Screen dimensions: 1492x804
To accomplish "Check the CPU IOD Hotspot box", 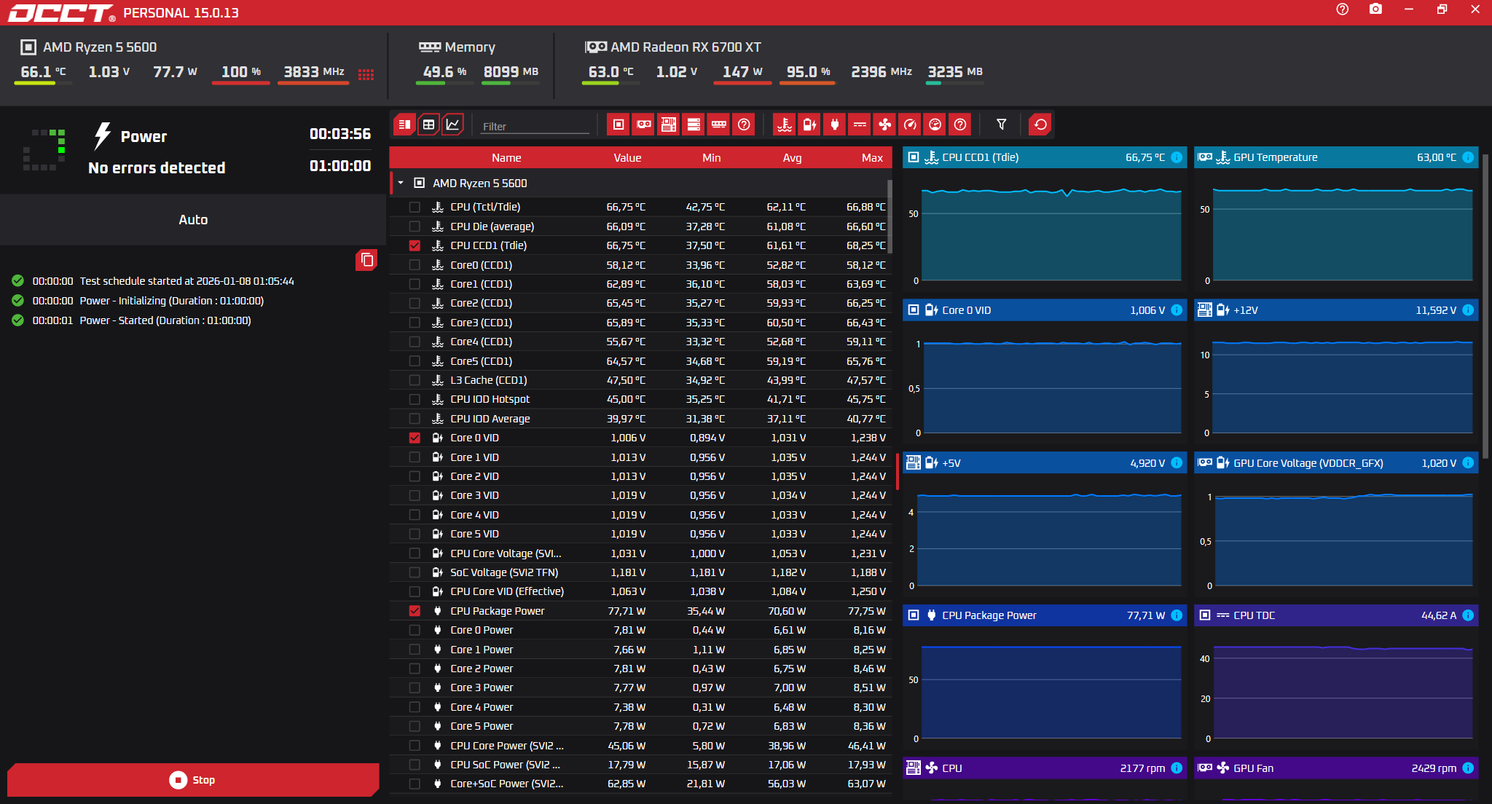I will pos(415,399).
